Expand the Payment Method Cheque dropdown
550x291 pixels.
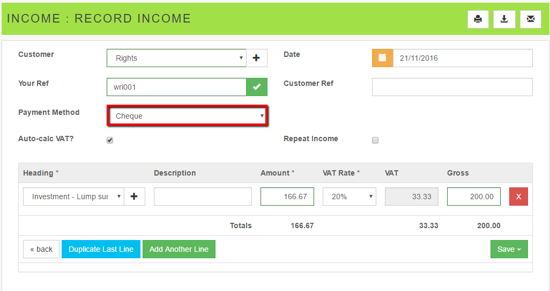click(187, 116)
